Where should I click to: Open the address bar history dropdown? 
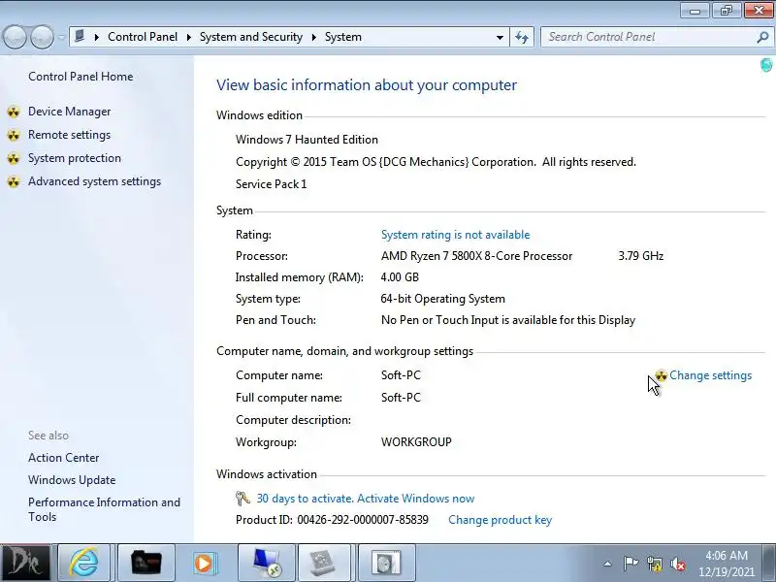click(500, 37)
